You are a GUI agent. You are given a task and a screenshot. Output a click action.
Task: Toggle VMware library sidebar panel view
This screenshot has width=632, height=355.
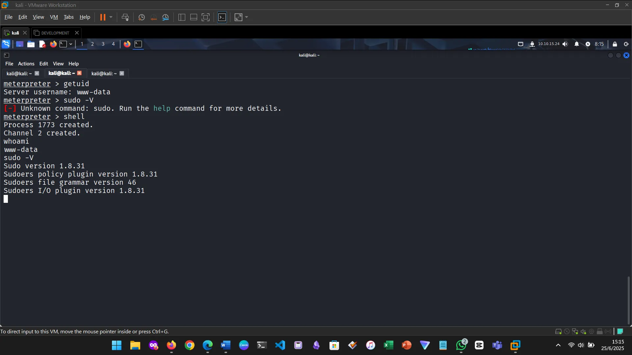pyautogui.click(x=182, y=17)
